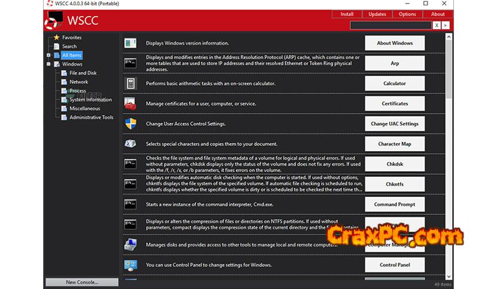Click the Calculator row icon
Screen dimensions: 500x289
coord(130,84)
